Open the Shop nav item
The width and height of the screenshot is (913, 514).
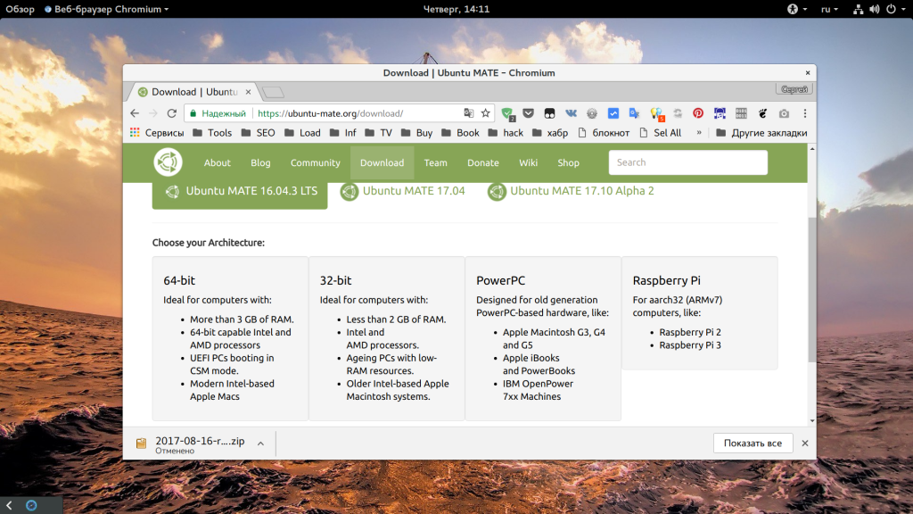(x=568, y=162)
